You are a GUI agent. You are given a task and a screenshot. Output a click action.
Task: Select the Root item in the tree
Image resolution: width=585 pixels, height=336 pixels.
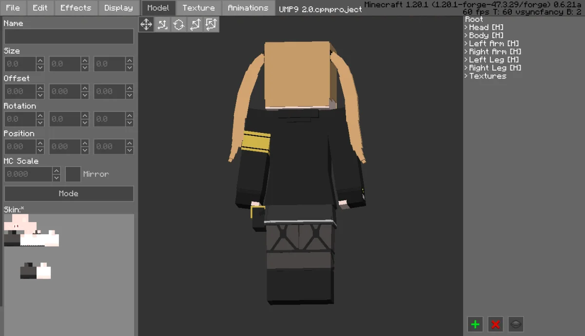(x=474, y=19)
